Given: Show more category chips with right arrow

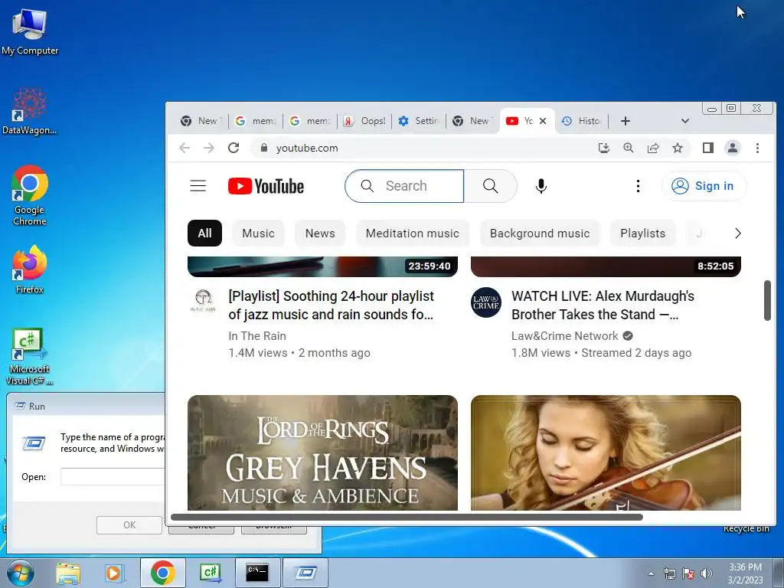Looking at the screenshot, I should click(x=737, y=234).
